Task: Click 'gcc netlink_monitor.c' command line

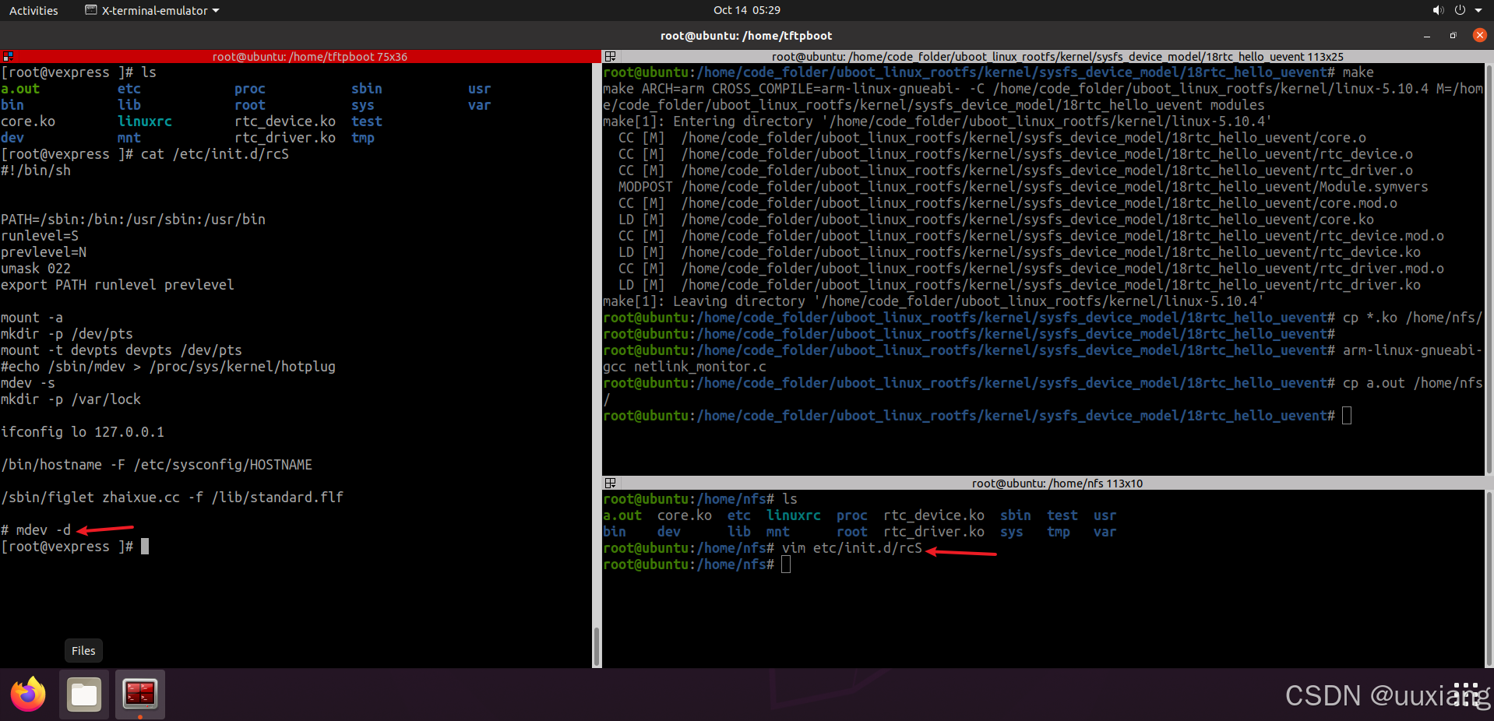Action: coord(685,367)
